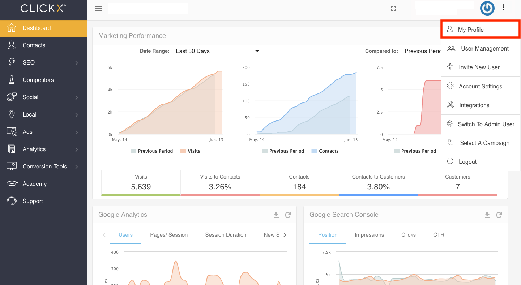The height and width of the screenshot is (285, 521).
Task: Choose Select A Campaign option
Action: point(481,143)
